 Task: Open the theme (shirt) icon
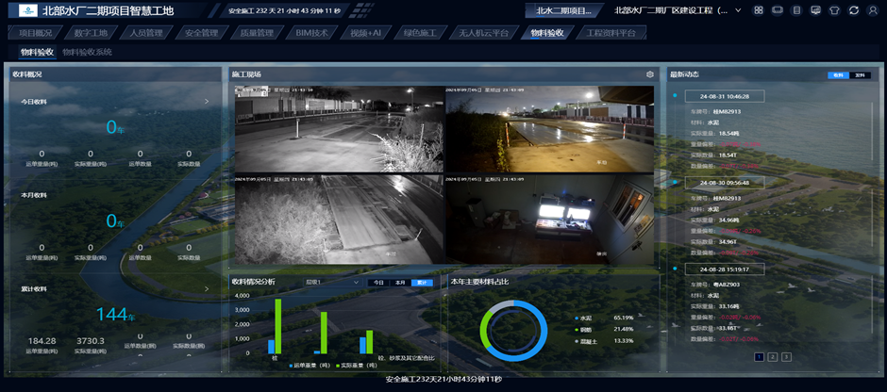(834, 10)
